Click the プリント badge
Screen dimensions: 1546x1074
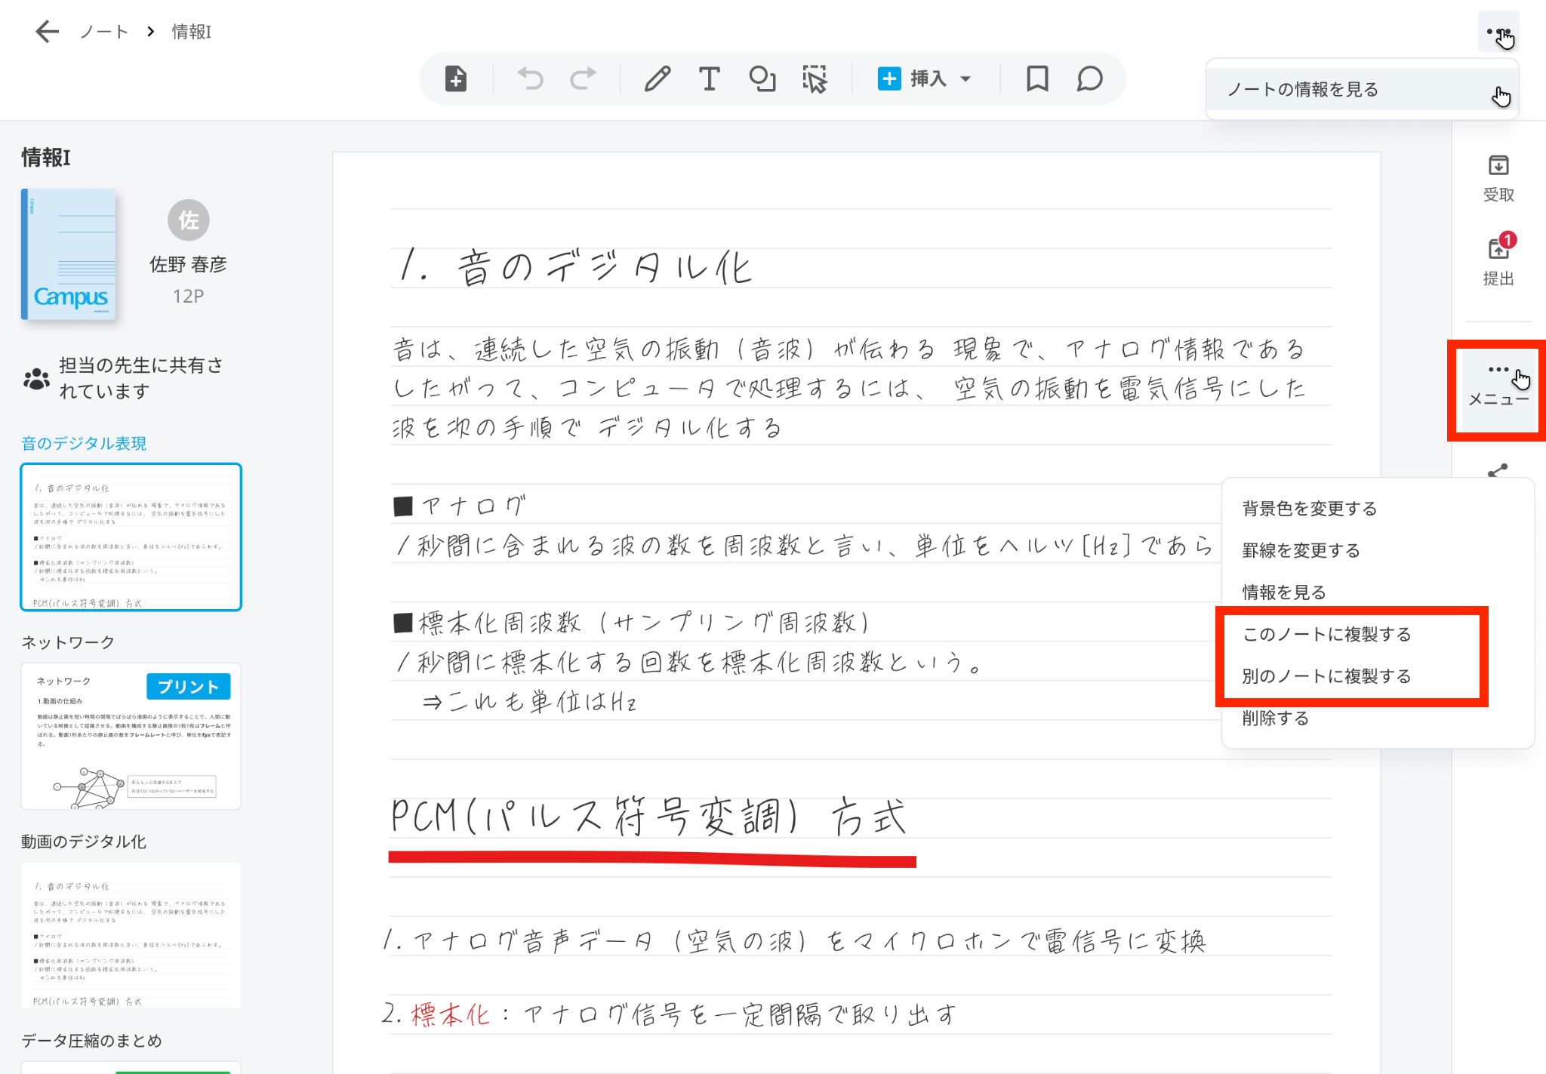[x=188, y=687]
